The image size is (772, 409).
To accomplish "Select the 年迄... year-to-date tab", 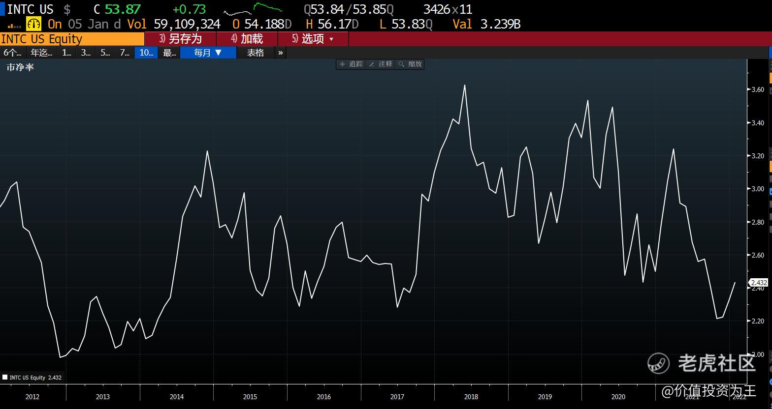I will tap(42, 53).
